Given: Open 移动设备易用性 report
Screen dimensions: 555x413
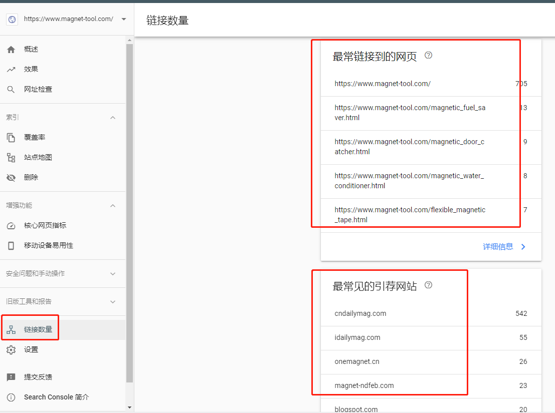Looking at the screenshot, I should (63, 245).
